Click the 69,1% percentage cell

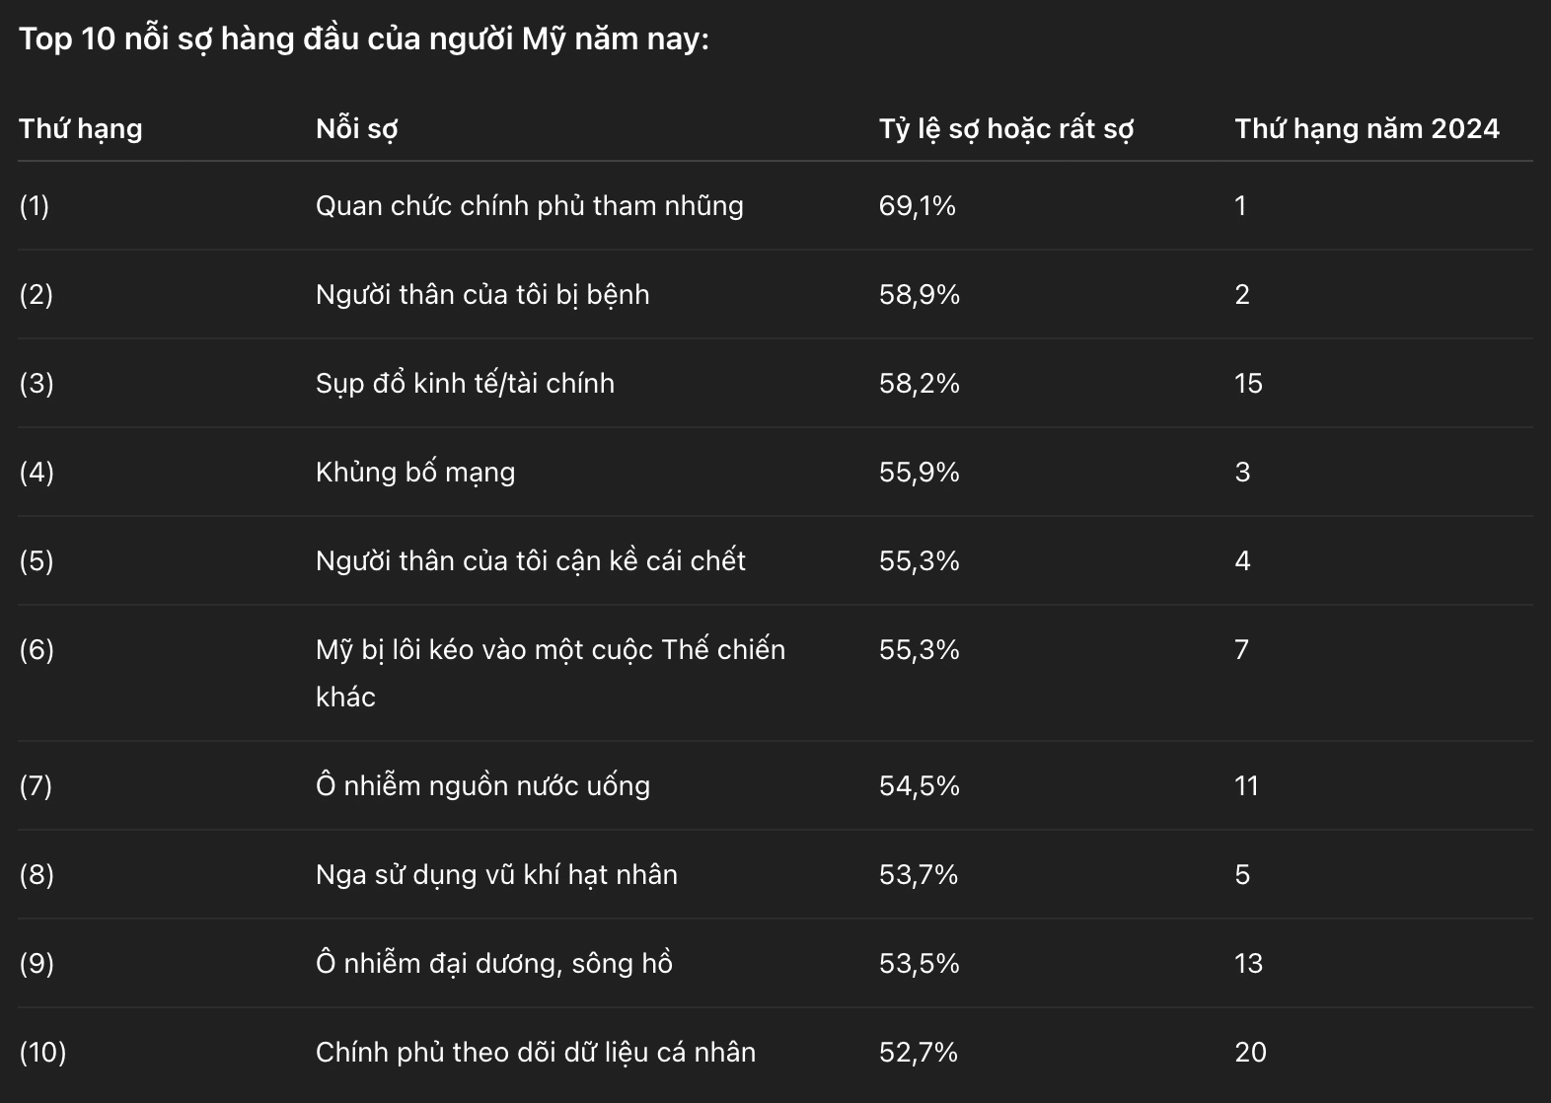pos(917,205)
